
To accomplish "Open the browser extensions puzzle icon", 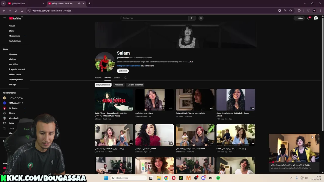I will (299, 11).
